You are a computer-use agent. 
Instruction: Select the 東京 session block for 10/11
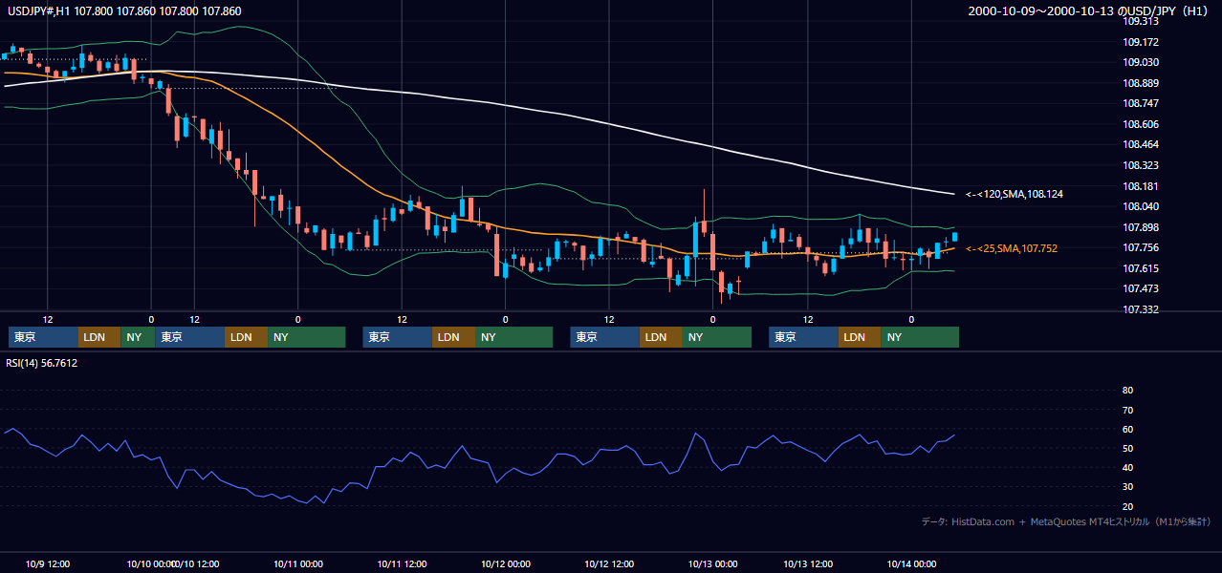pyautogui.click(x=398, y=337)
